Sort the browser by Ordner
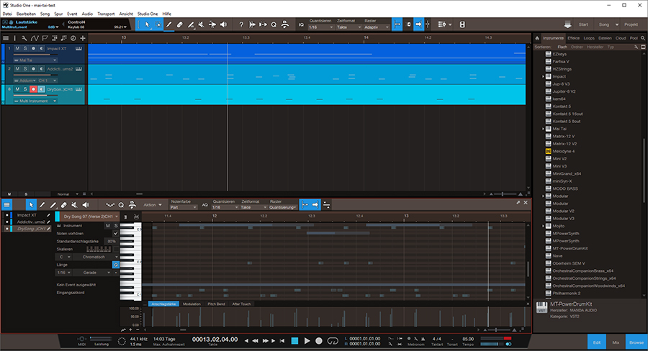This screenshot has height=351, width=648. (x=577, y=47)
